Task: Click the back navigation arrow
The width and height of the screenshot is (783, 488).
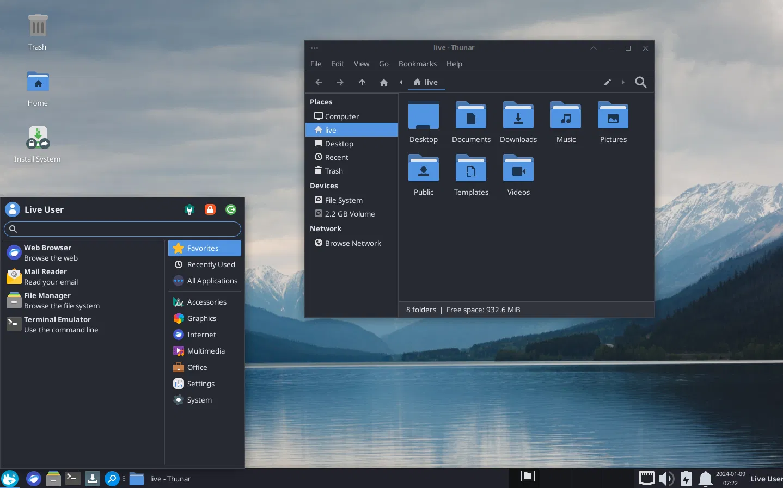Action: pyautogui.click(x=319, y=82)
